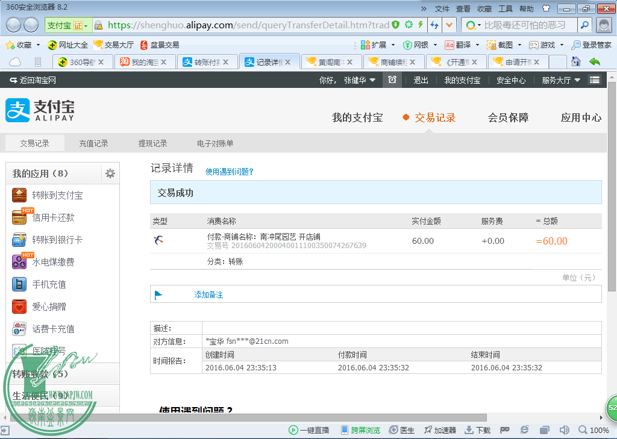Click 添加备注 to add a note

(x=208, y=294)
